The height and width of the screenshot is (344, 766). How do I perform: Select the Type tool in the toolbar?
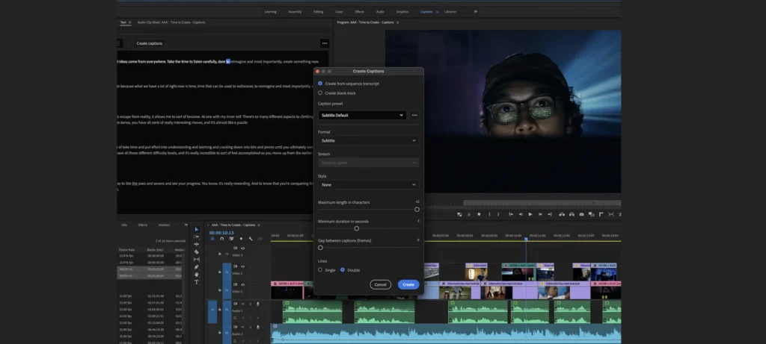(x=197, y=282)
